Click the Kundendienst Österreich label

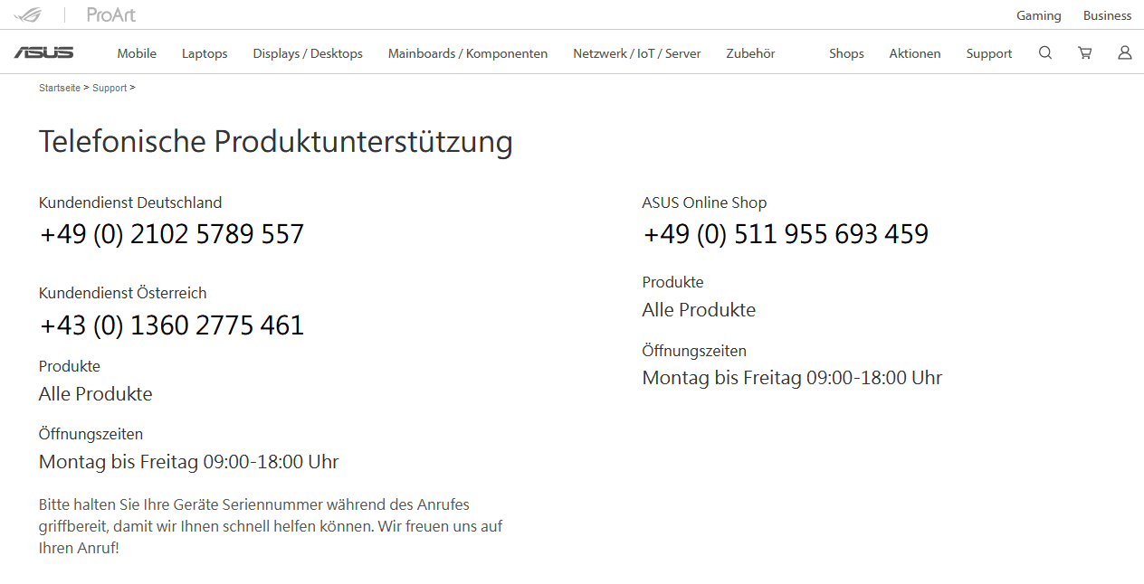tap(123, 293)
